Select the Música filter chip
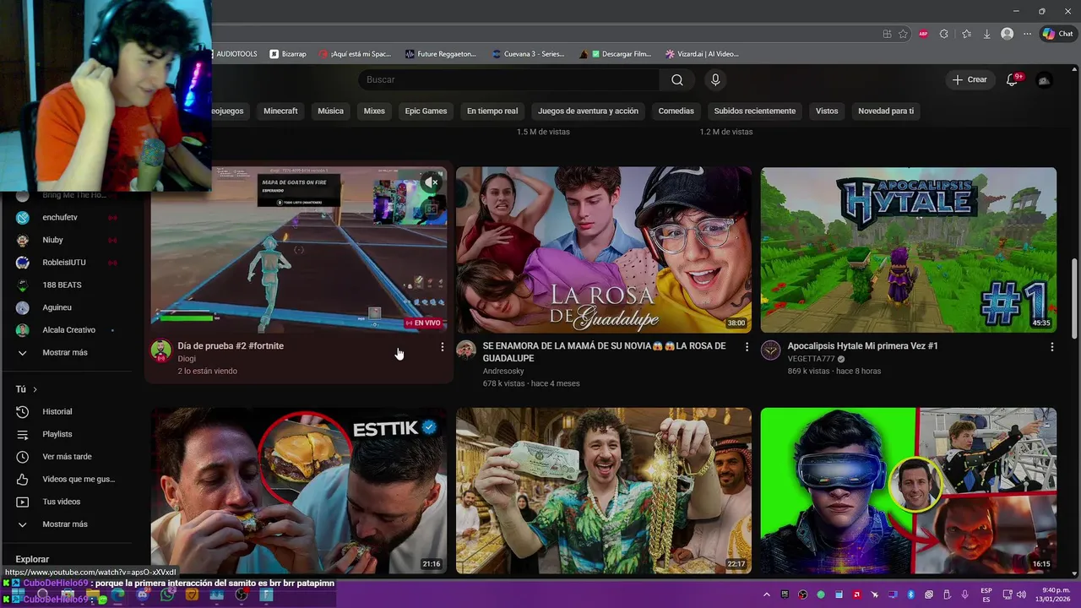This screenshot has width=1081, height=608. [330, 111]
